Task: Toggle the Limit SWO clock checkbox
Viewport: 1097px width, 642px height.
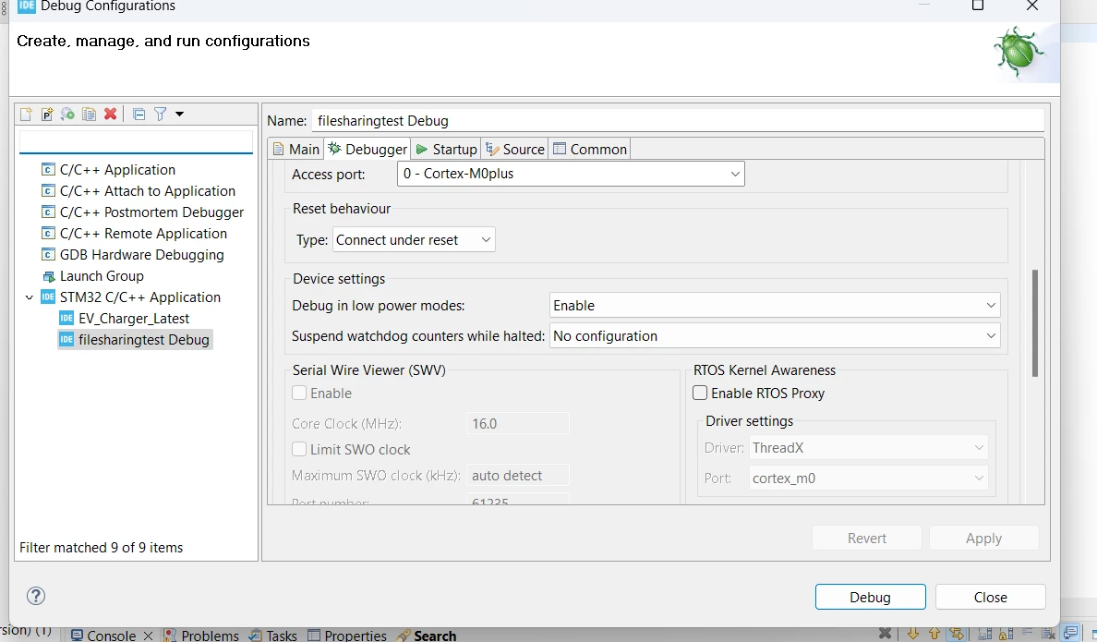Action: [x=299, y=449]
